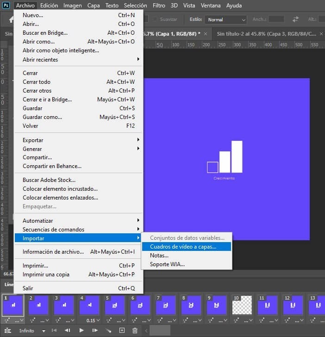Select Volver menu entry
The height and width of the screenshot is (337, 325).
(x=79, y=126)
